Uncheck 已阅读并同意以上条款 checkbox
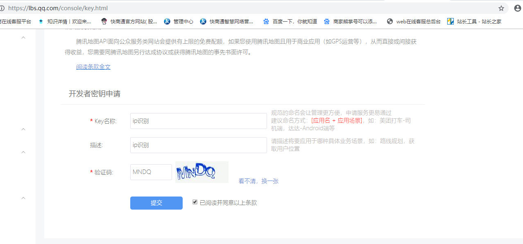The width and height of the screenshot is (523, 244). 195,202
